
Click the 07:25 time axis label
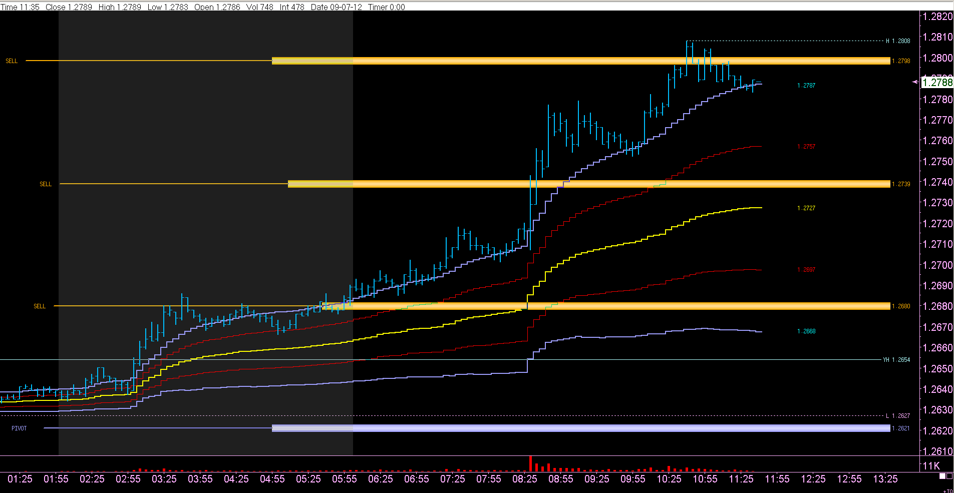453,479
